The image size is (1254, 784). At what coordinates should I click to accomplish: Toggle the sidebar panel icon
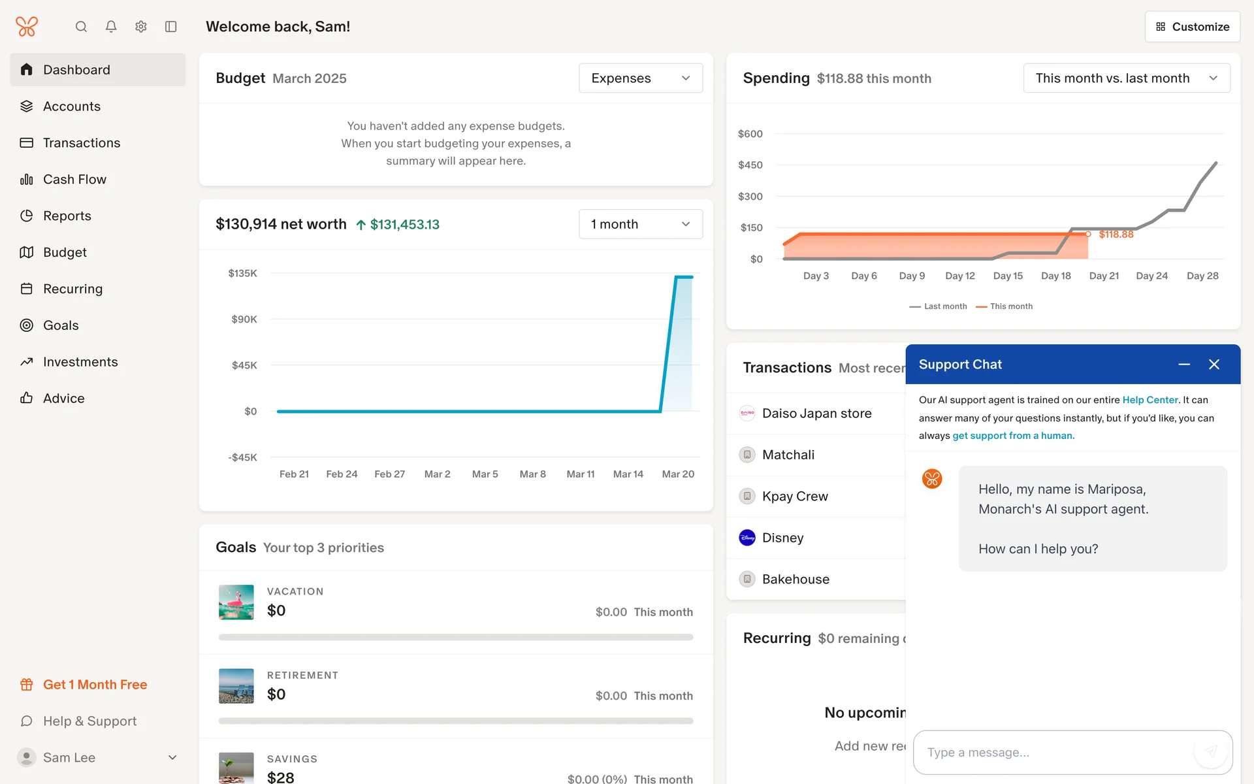pyautogui.click(x=171, y=27)
